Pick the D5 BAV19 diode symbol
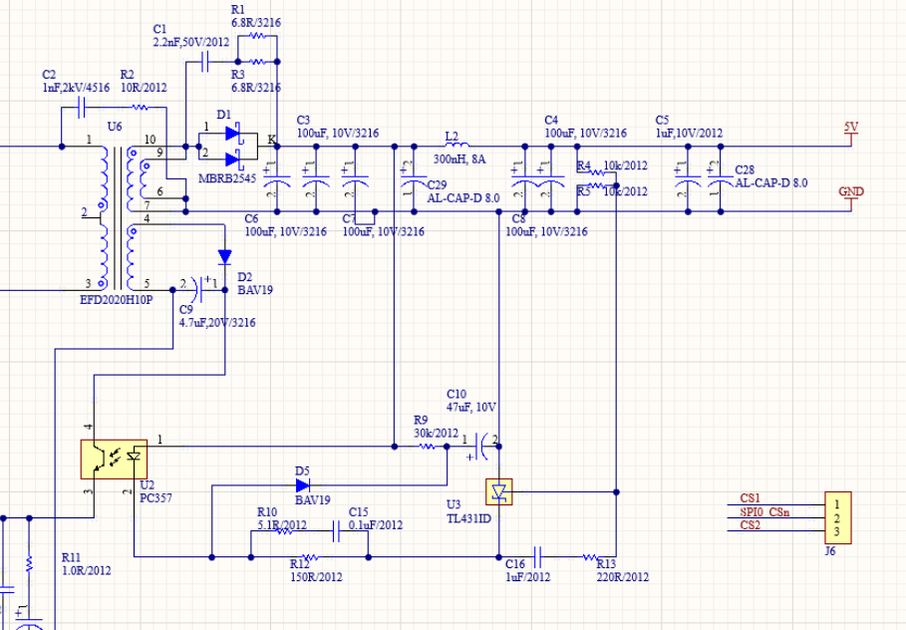This screenshot has width=906, height=630. click(302, 485)
